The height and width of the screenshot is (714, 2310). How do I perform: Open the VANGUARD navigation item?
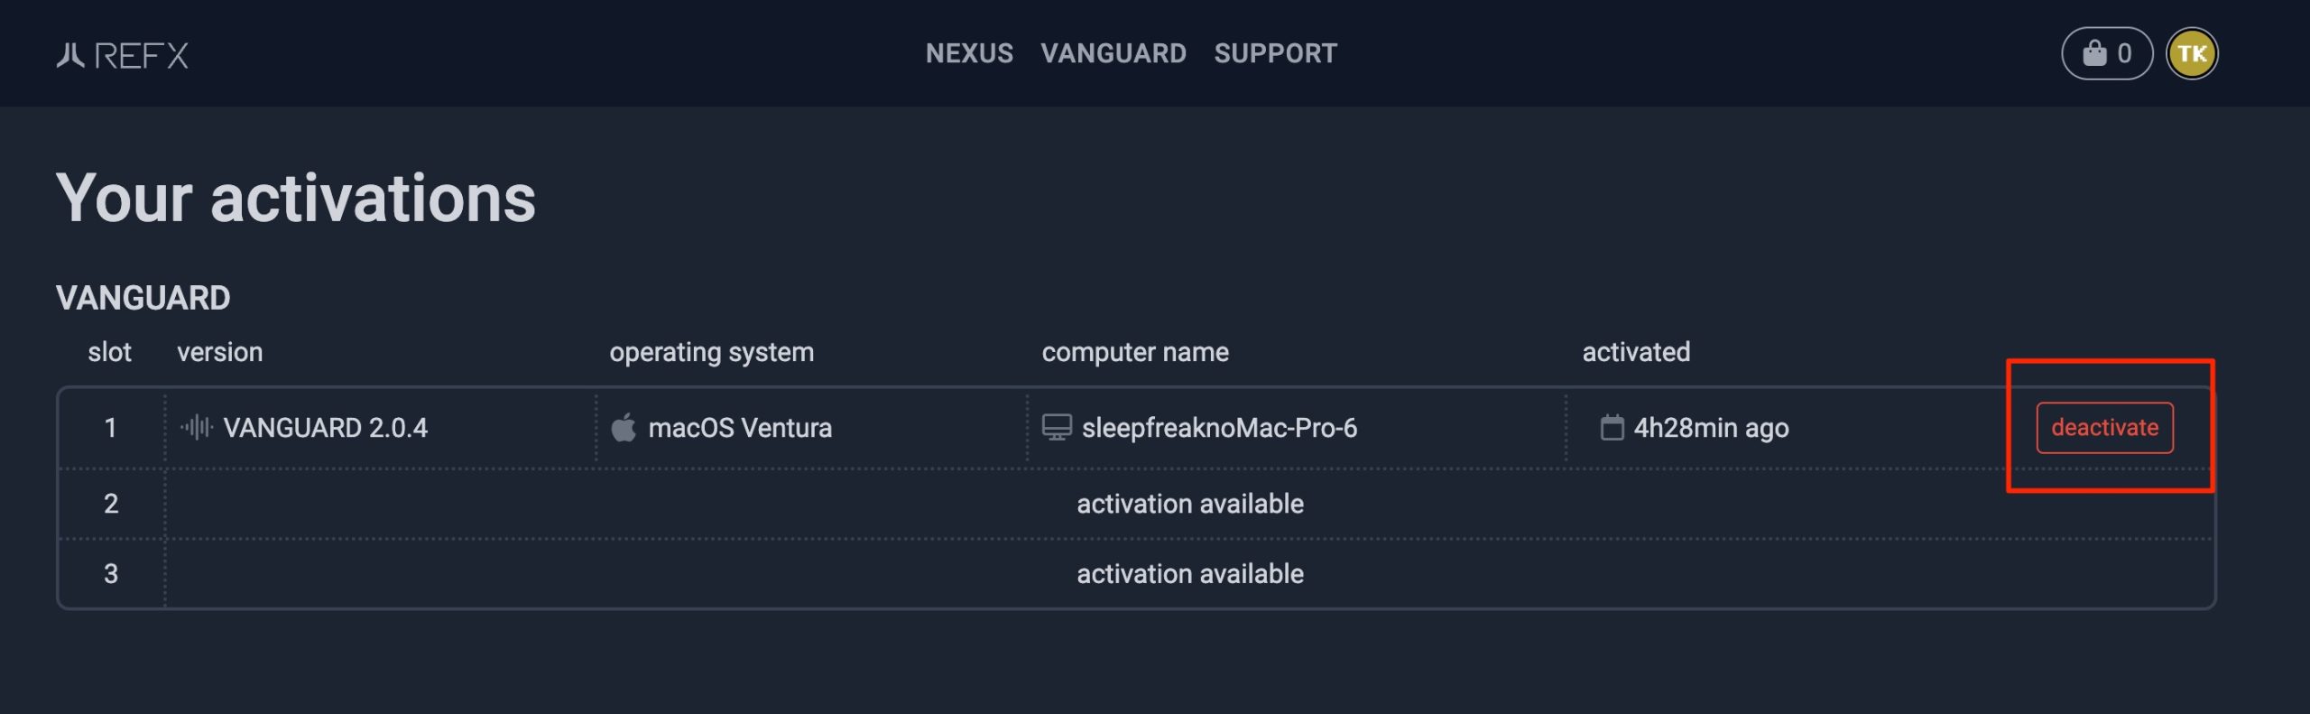click(x=1113, y=53)
